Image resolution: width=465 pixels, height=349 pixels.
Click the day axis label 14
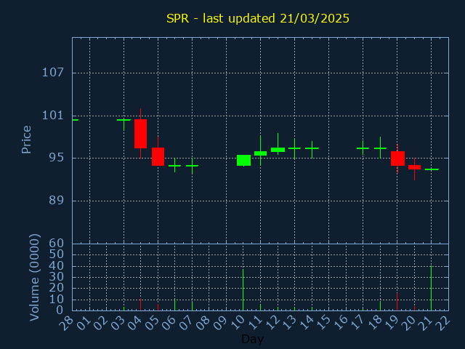click(307, 323)
